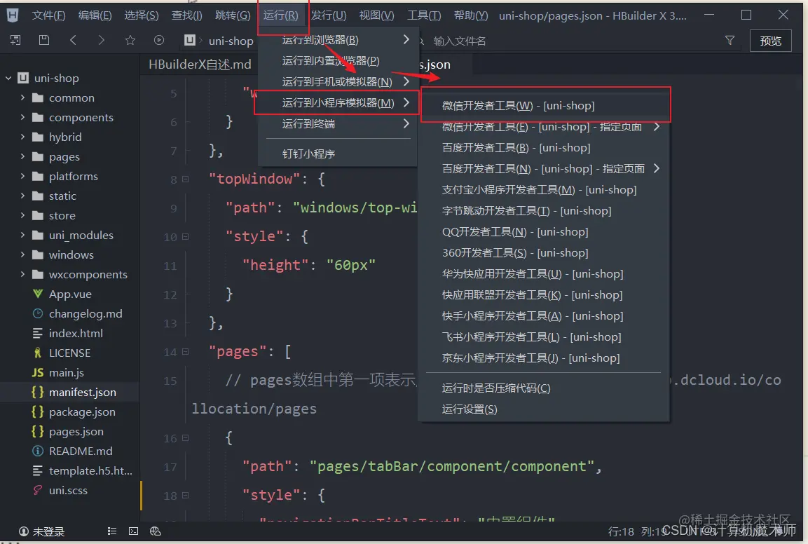
Task: Click the filter funnel icon near search box
Action: pos(730,41)
